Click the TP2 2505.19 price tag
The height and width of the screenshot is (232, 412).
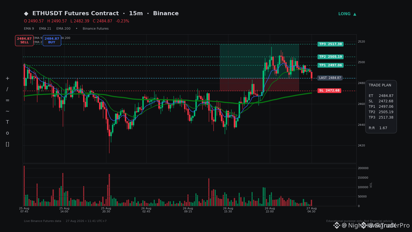pos(330,57)
